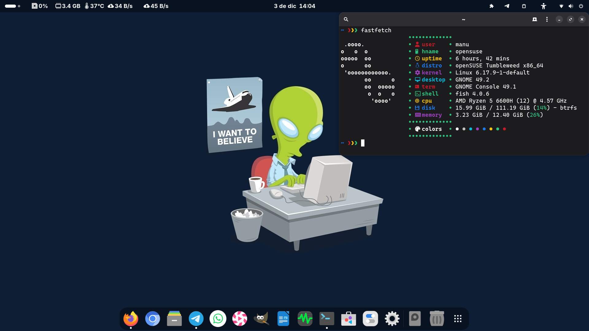Click the Files manager dock icon
This screenshot has width=589, height=331.
click(x=174, y=319)
